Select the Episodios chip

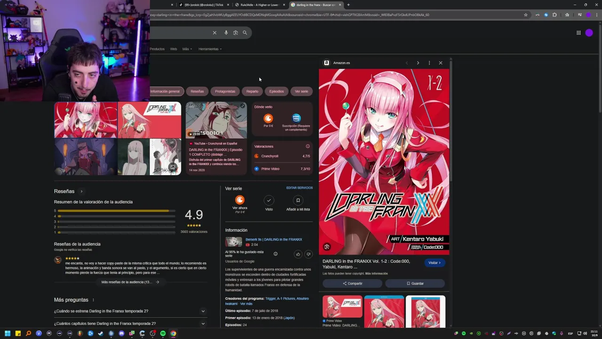(x=277, y=91)
